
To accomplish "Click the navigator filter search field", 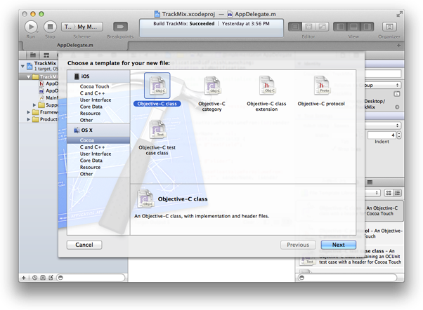I will coord(91,278).
